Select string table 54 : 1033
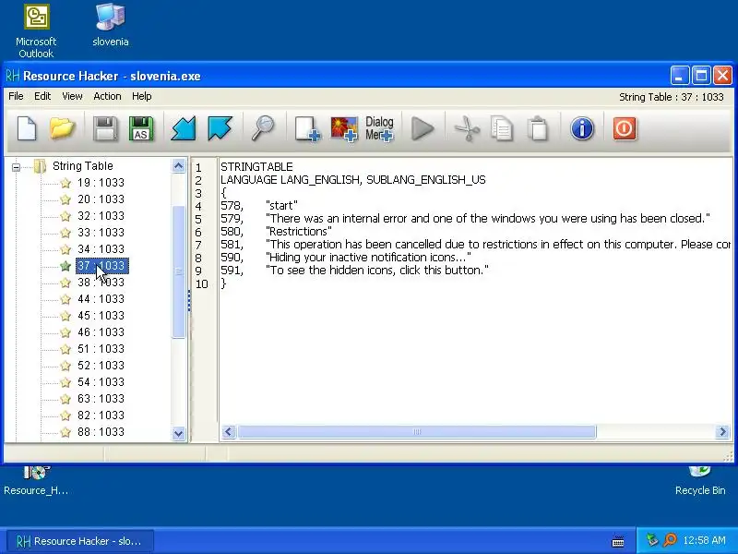The image size is (738, 554). click(x=101, y=382)
